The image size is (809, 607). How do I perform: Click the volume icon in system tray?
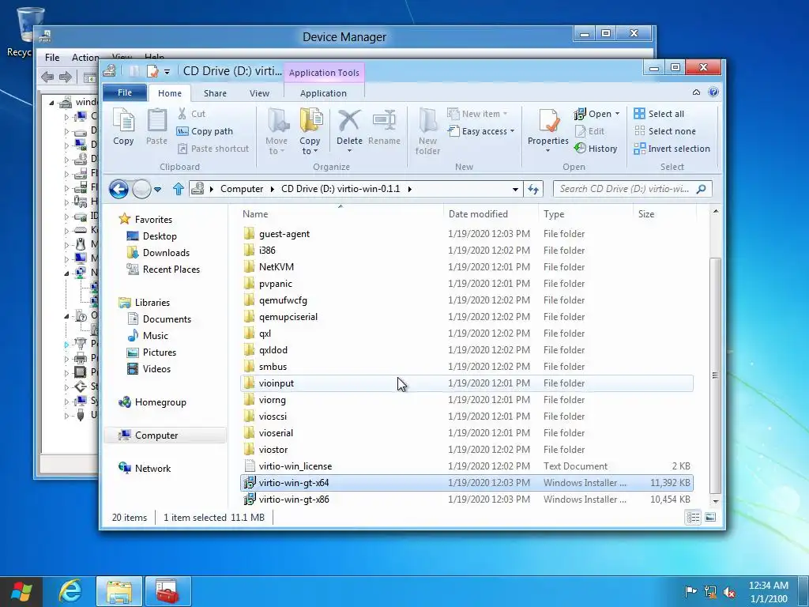(729, 591)
